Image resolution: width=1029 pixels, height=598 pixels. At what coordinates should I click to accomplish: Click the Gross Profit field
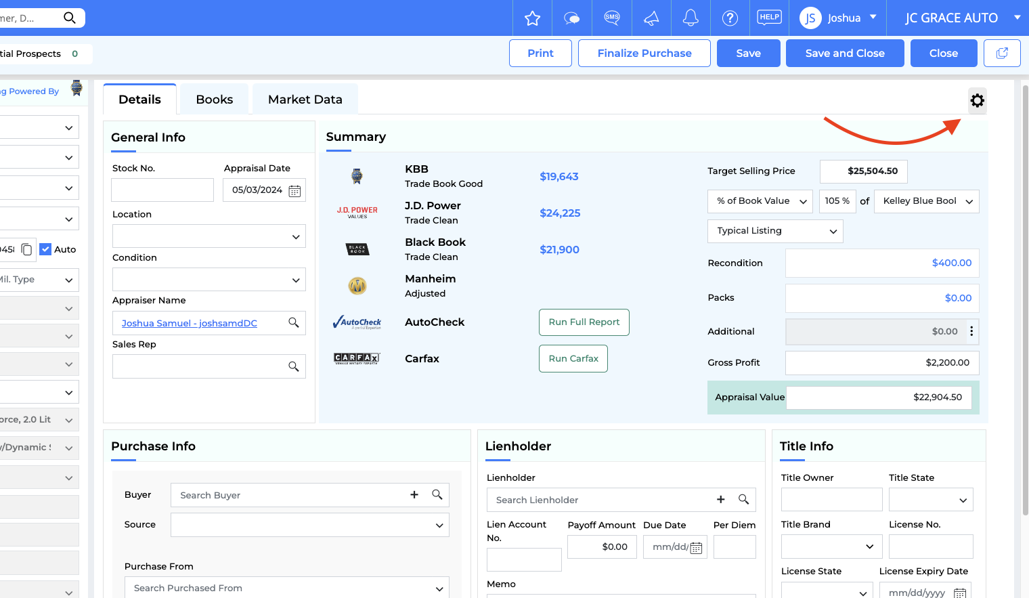click(x=882, y=363)
